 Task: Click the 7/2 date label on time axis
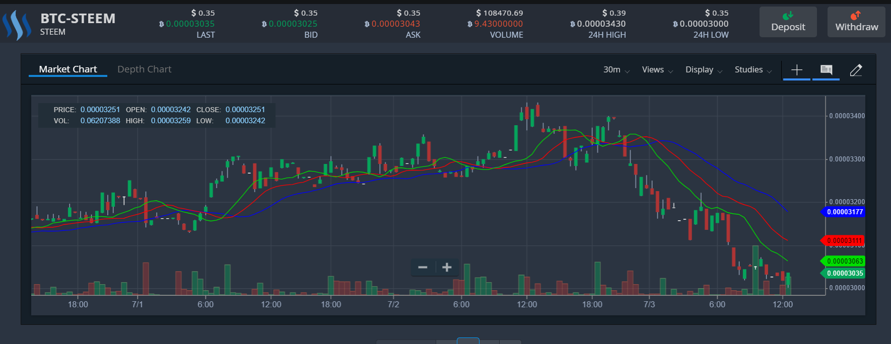click(393, 304)
